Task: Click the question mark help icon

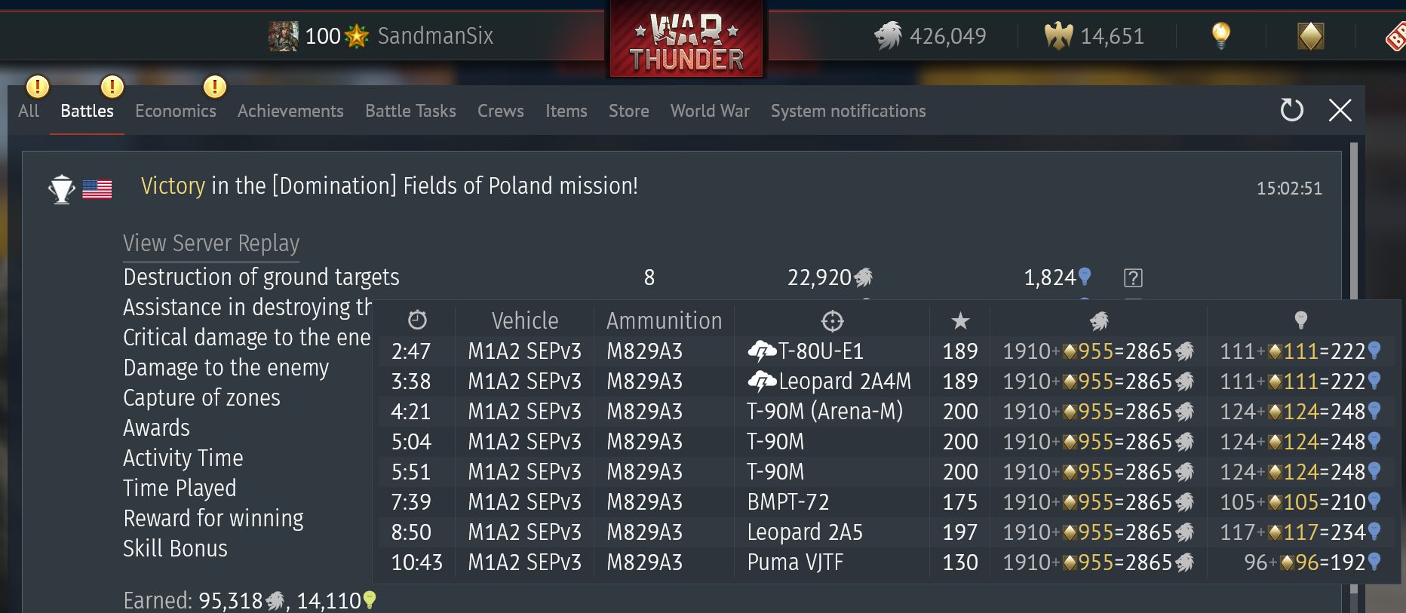Action: click(x=1133, y=277)
